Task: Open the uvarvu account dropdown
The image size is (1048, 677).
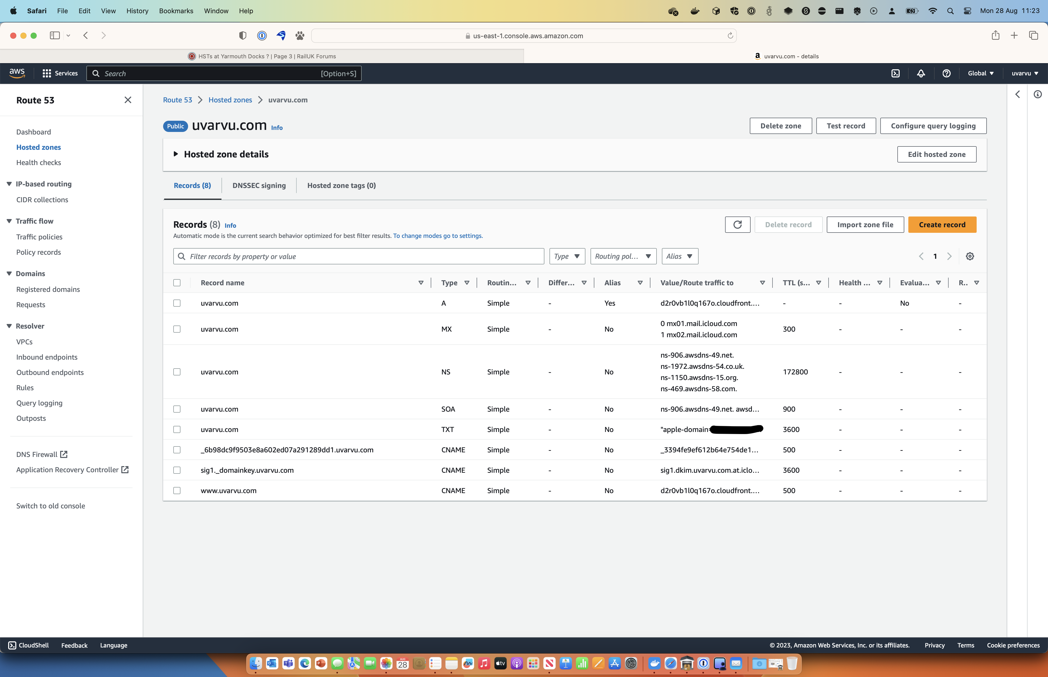Action: click(x=1025, y=73)
